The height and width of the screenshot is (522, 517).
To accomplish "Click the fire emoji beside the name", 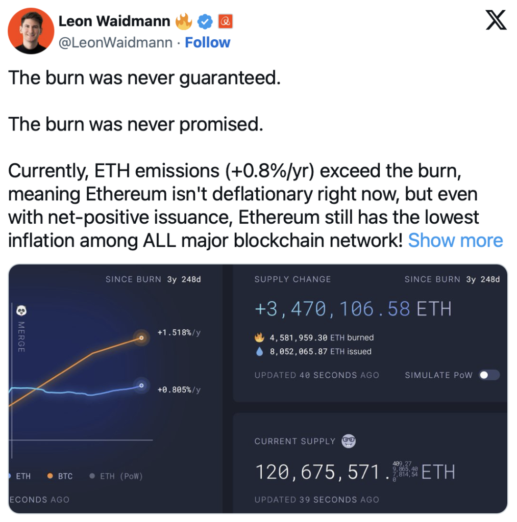I will [184, 21].
